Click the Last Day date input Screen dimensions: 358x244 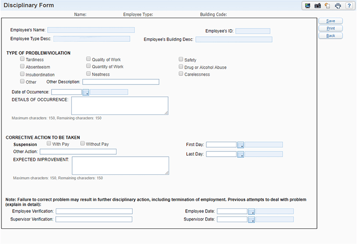pyautogui.click(x=221, y=154)
